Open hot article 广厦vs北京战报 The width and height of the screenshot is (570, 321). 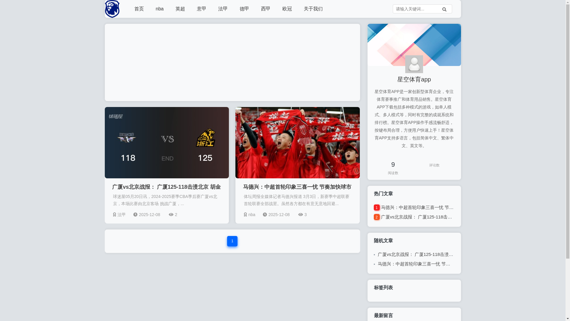pyautogui.click(x=417, y=217)
